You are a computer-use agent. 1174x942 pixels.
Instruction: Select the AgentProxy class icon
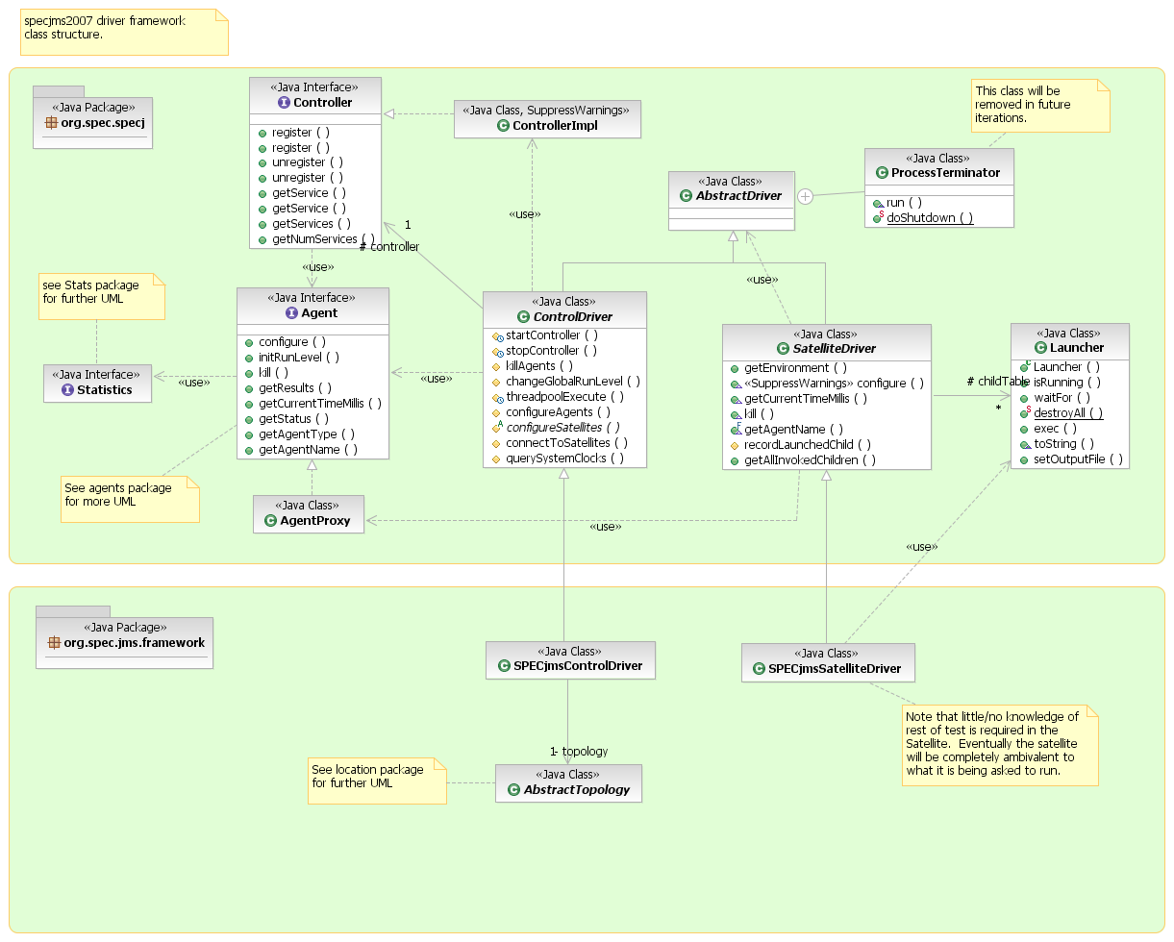coord(270,520)
